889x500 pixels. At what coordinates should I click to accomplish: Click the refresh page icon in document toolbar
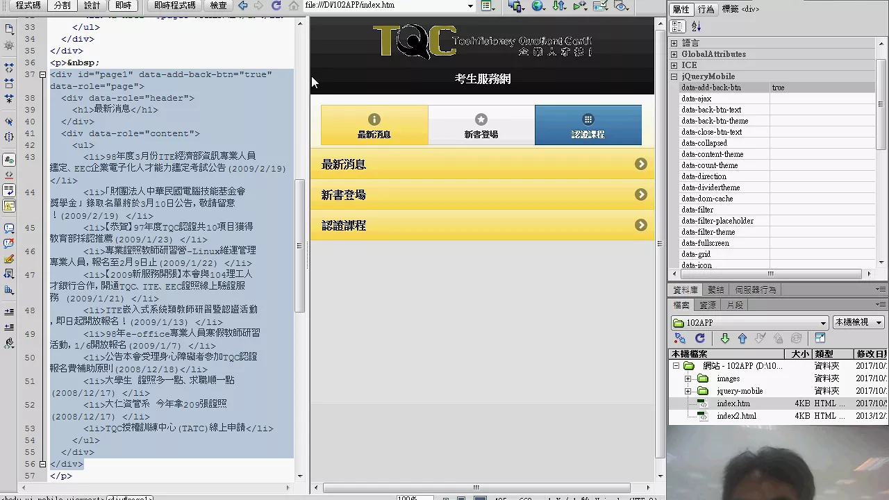coord(276,6)
